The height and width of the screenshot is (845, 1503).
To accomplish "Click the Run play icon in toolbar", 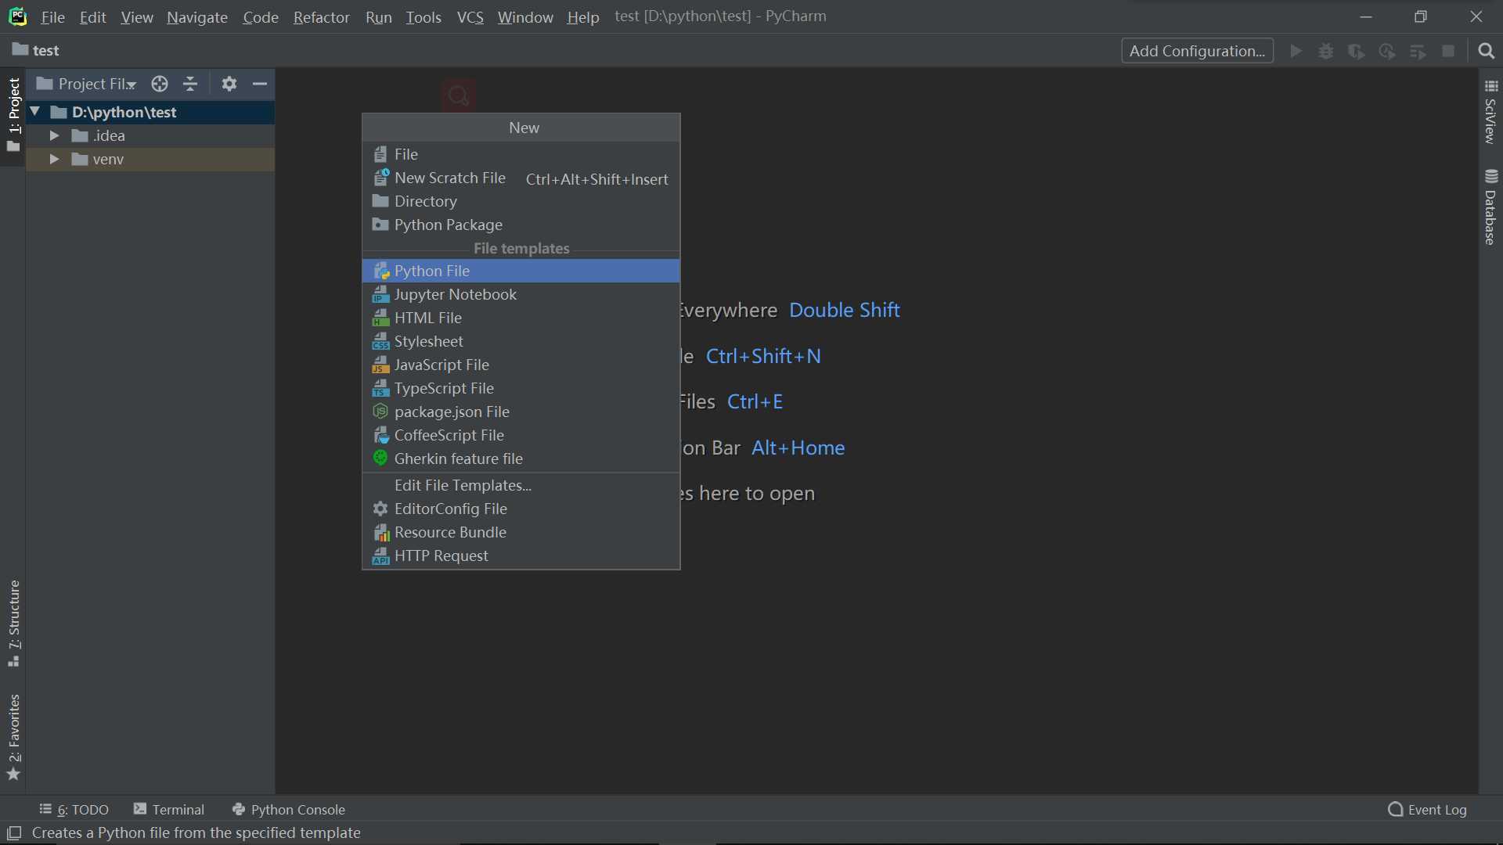I will 1296,51.
